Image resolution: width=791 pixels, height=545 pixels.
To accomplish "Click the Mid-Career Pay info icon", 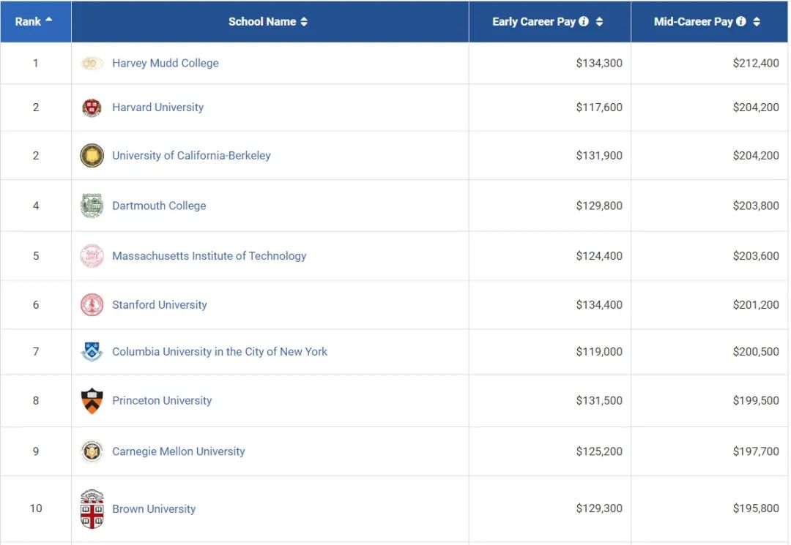I will coord(741,21).
